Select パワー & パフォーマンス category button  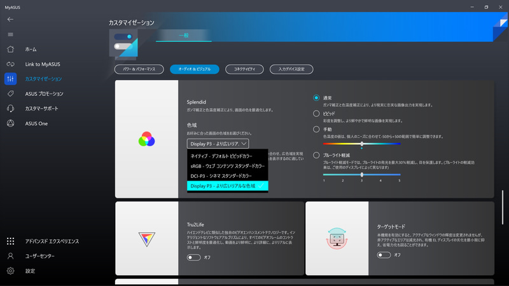tap(139, 69)
